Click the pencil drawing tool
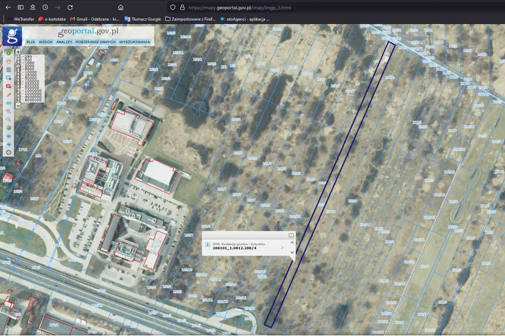The width and height of the screenshot is (505, 336). [9, 95]
